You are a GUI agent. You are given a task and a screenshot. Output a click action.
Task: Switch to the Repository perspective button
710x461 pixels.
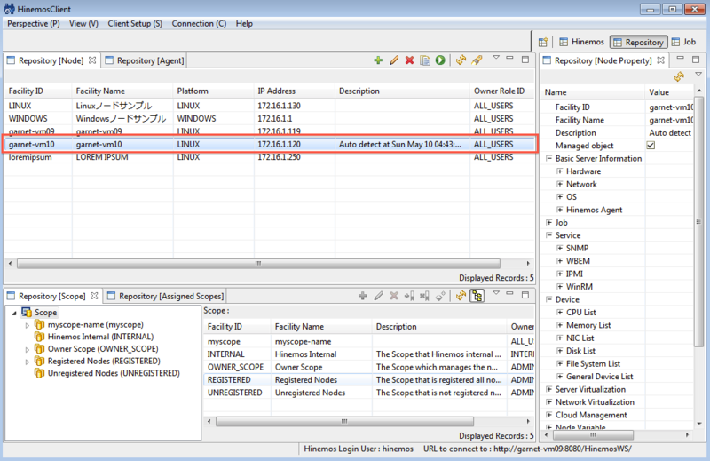click(x=638, y=42)
